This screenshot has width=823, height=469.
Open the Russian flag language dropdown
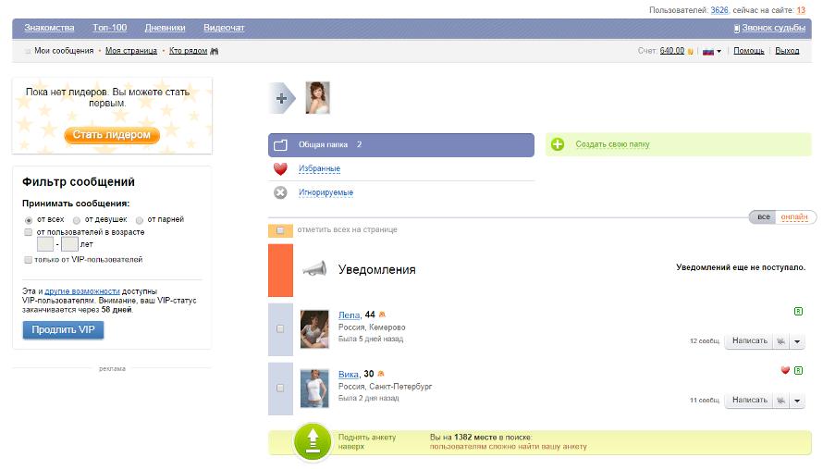(712, 51)
